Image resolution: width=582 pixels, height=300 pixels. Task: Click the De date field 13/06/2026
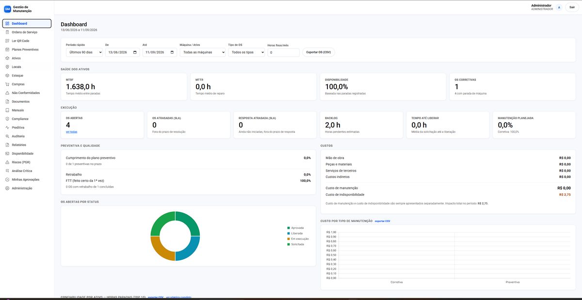coord(122,52)
